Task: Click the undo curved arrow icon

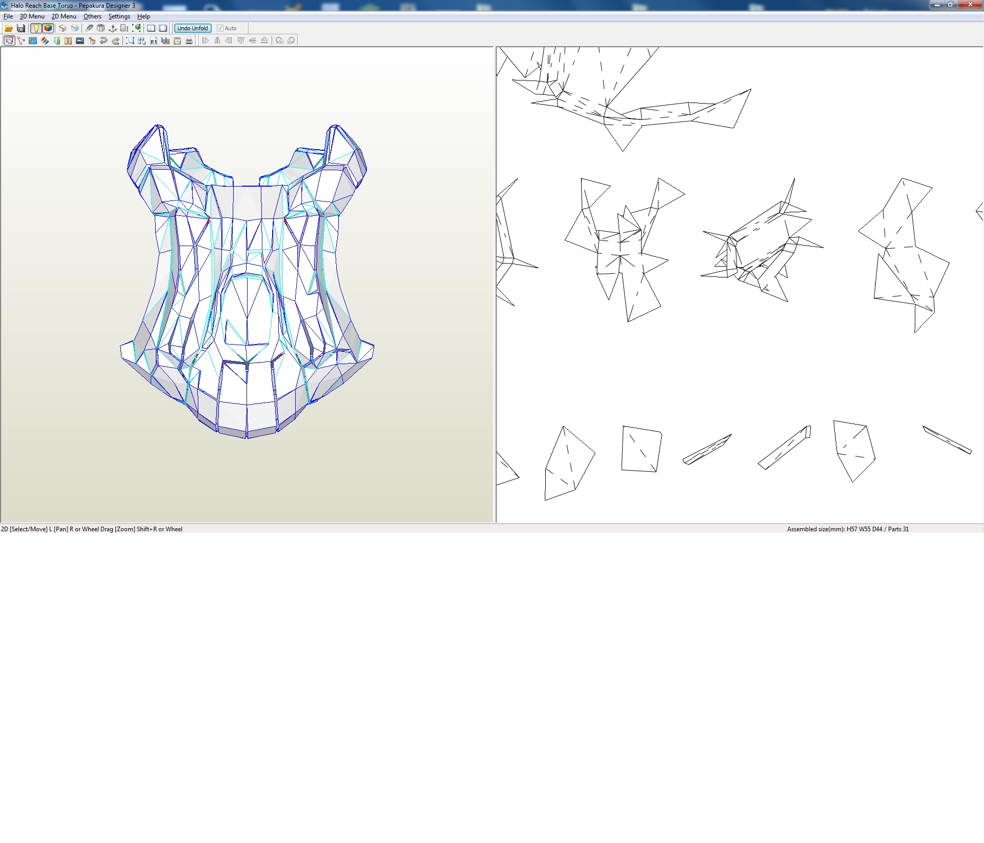Action: pos(104,41)
